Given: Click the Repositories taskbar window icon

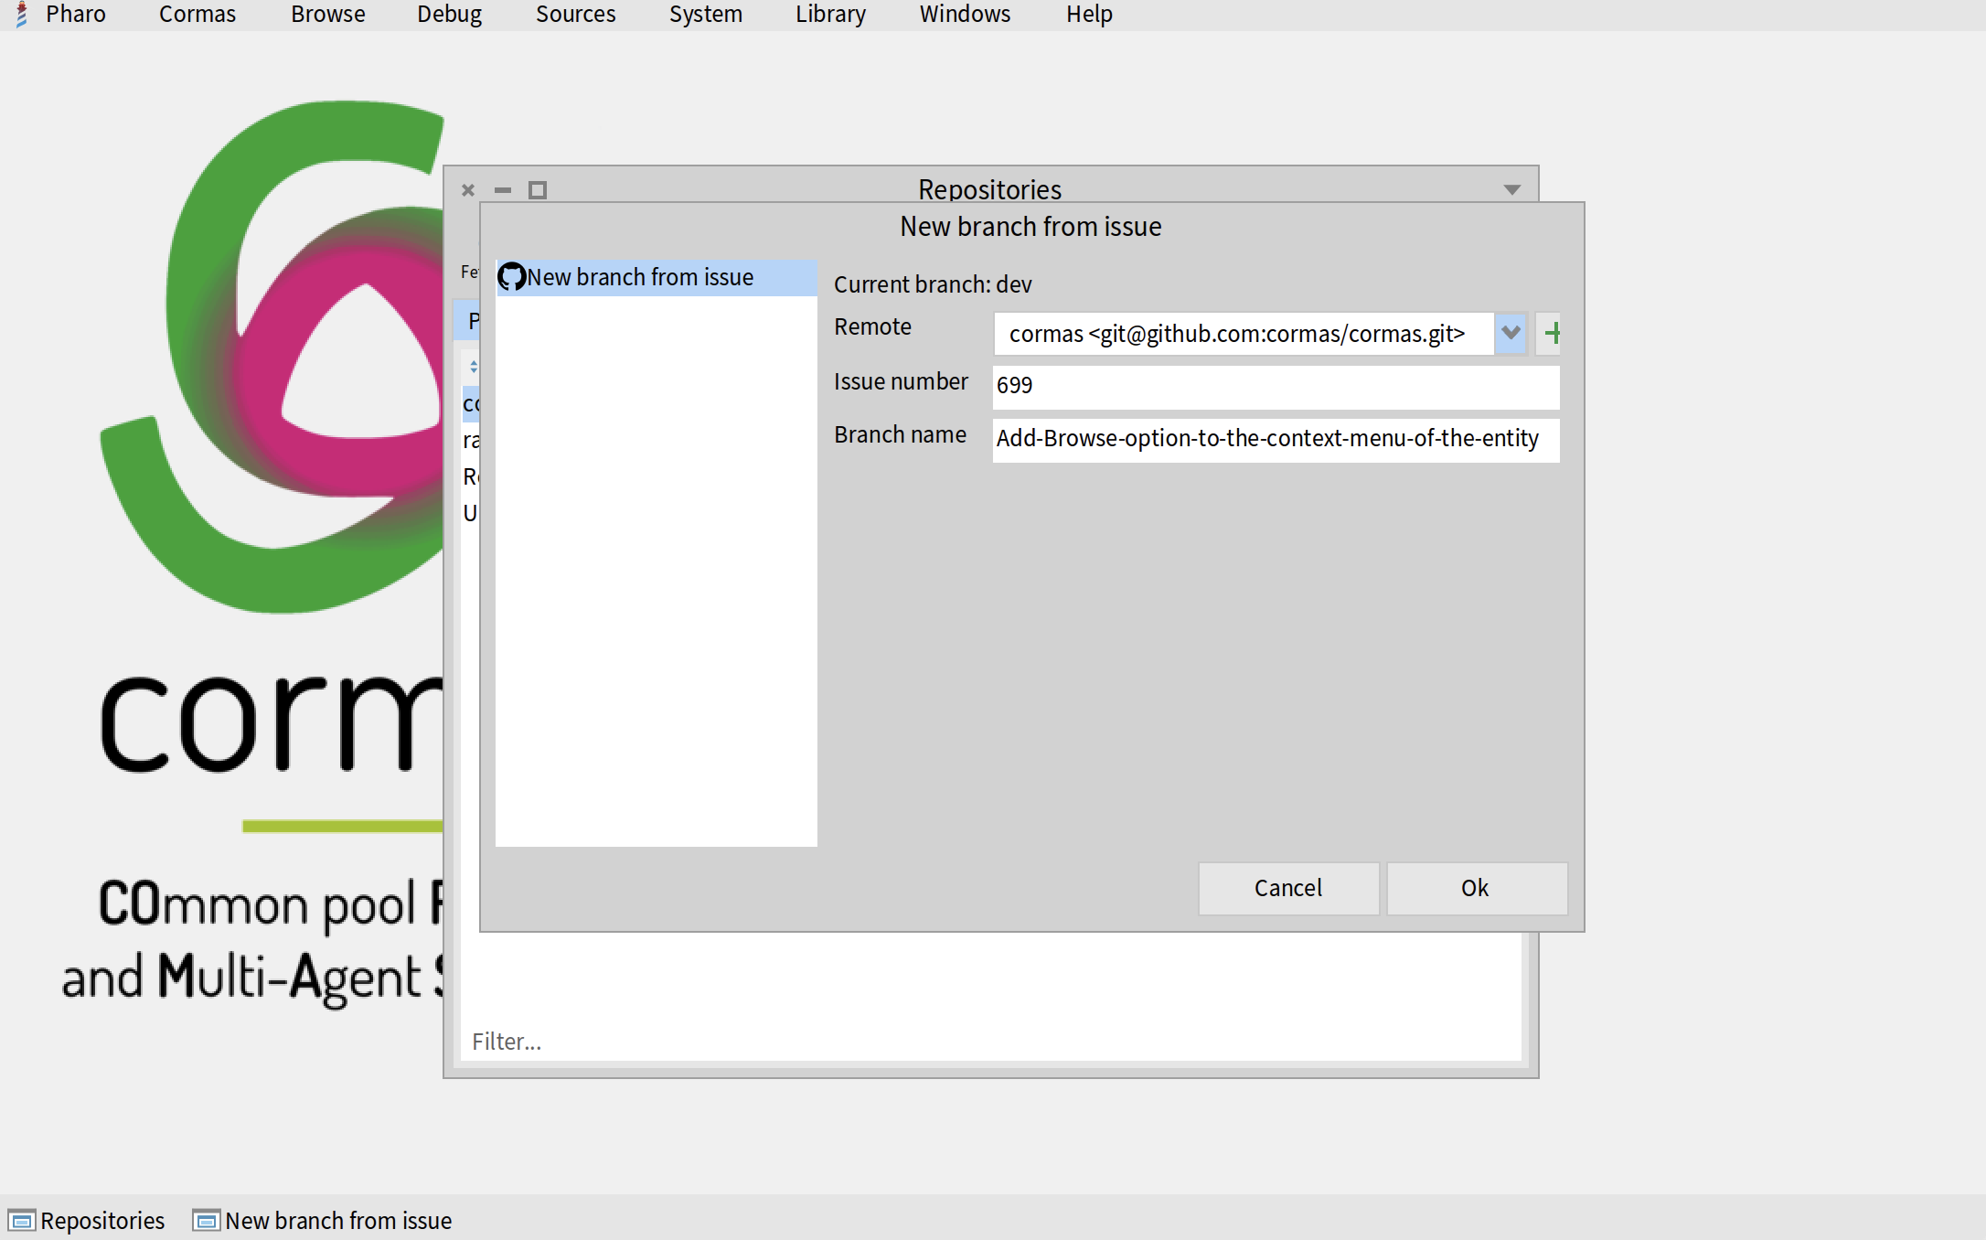Looking at the screenshot, I should tap(21, 1221).
